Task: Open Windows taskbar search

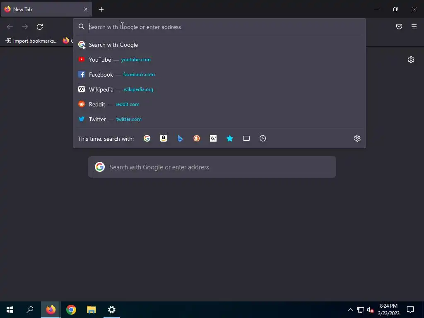Action: pos(30,310)
